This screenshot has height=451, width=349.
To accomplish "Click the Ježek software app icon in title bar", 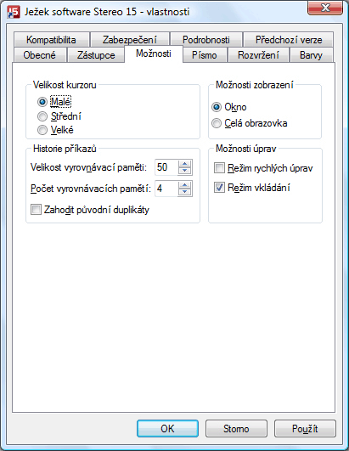I will [x=14, y=12].
